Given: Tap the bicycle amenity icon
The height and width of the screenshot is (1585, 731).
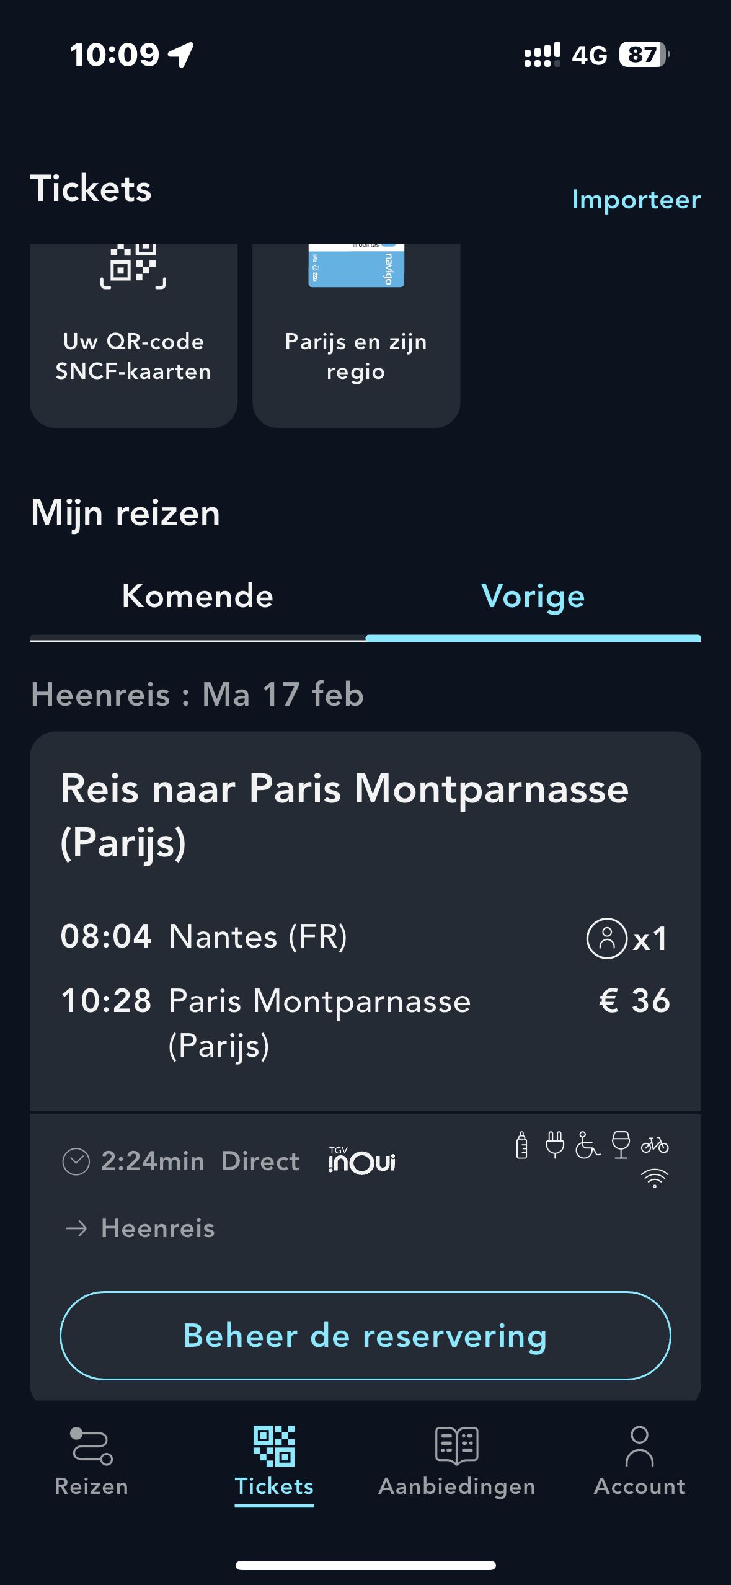Looking at the screenshot, I should point(654,1145).
